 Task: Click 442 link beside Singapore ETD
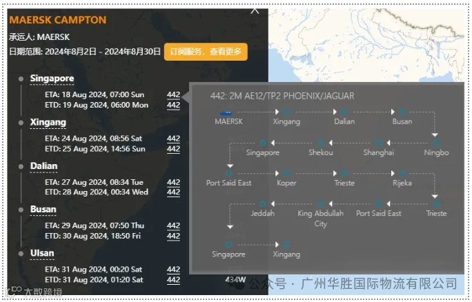[174, 105]
